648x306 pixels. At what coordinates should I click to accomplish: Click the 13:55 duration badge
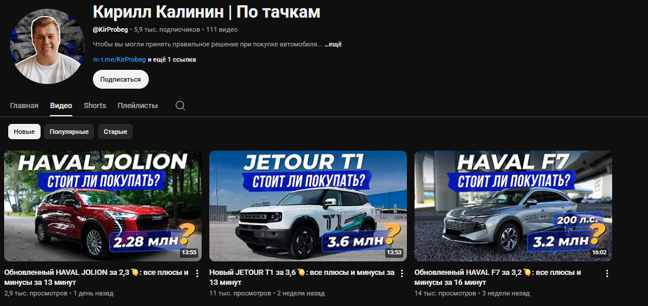(x=188, y=253)
